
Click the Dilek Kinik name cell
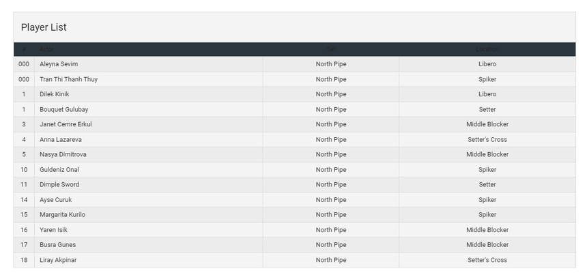(54, 94)
